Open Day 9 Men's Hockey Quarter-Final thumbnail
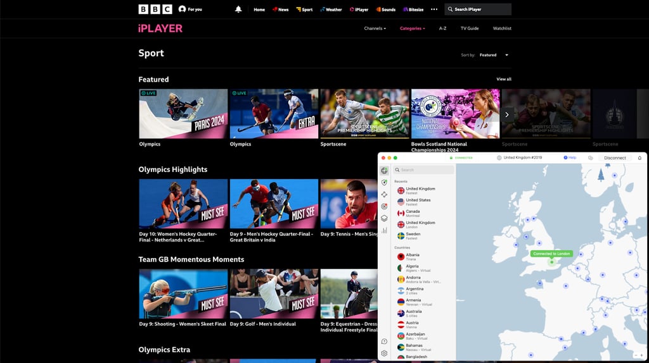This screenshot has width=649, height=363. (x=274, y=204)
